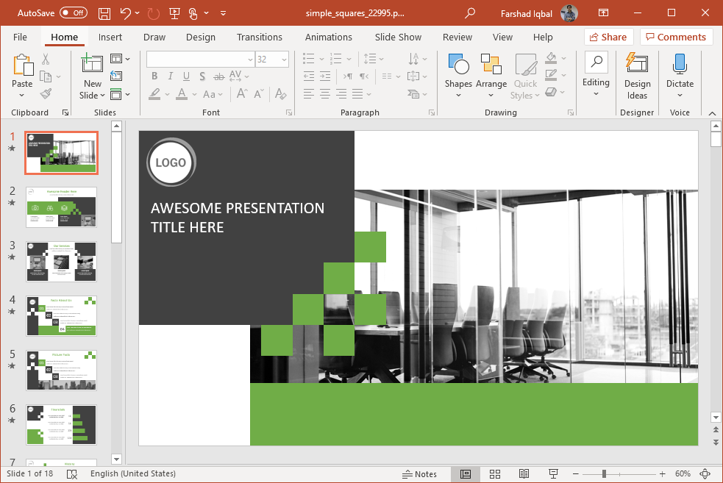The width and height of the screenshot is (723, 483).
Task: Toggle strikethrough formatting
Action: pyautogui.click(x=202, y=76)
